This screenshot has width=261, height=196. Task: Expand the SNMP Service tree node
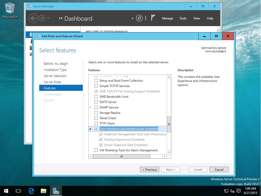tap(90, 107)
